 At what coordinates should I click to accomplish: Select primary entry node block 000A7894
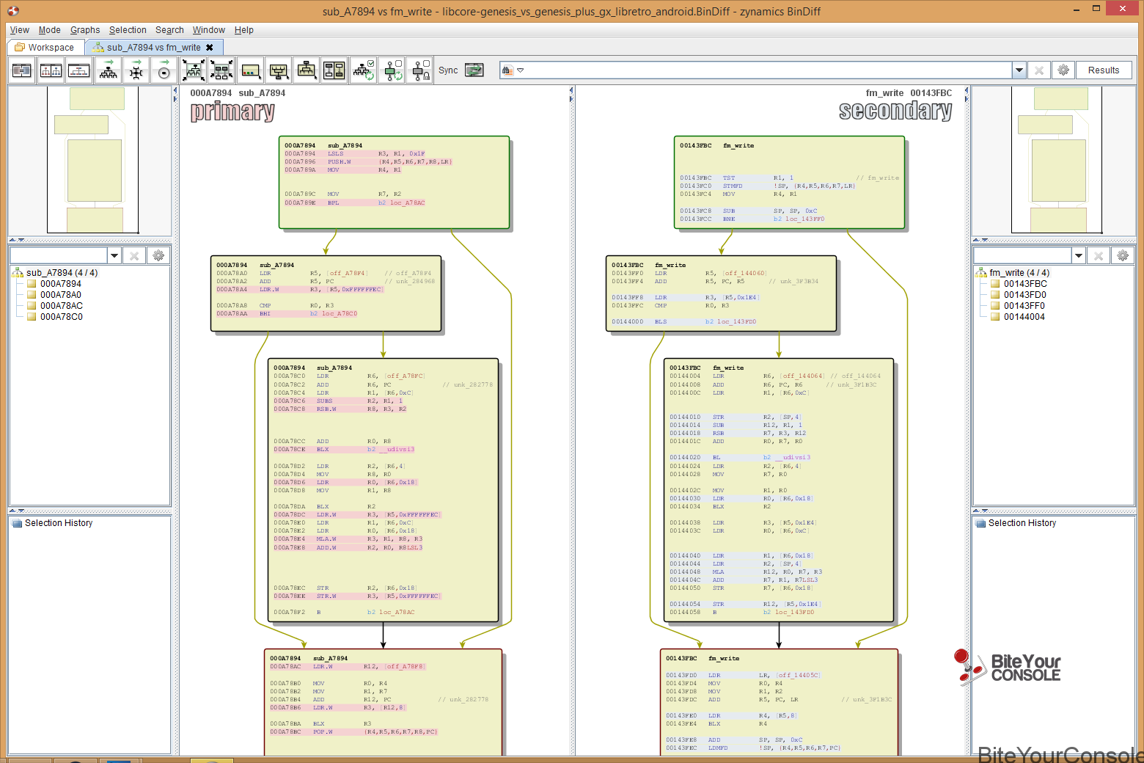click(394, 182)
